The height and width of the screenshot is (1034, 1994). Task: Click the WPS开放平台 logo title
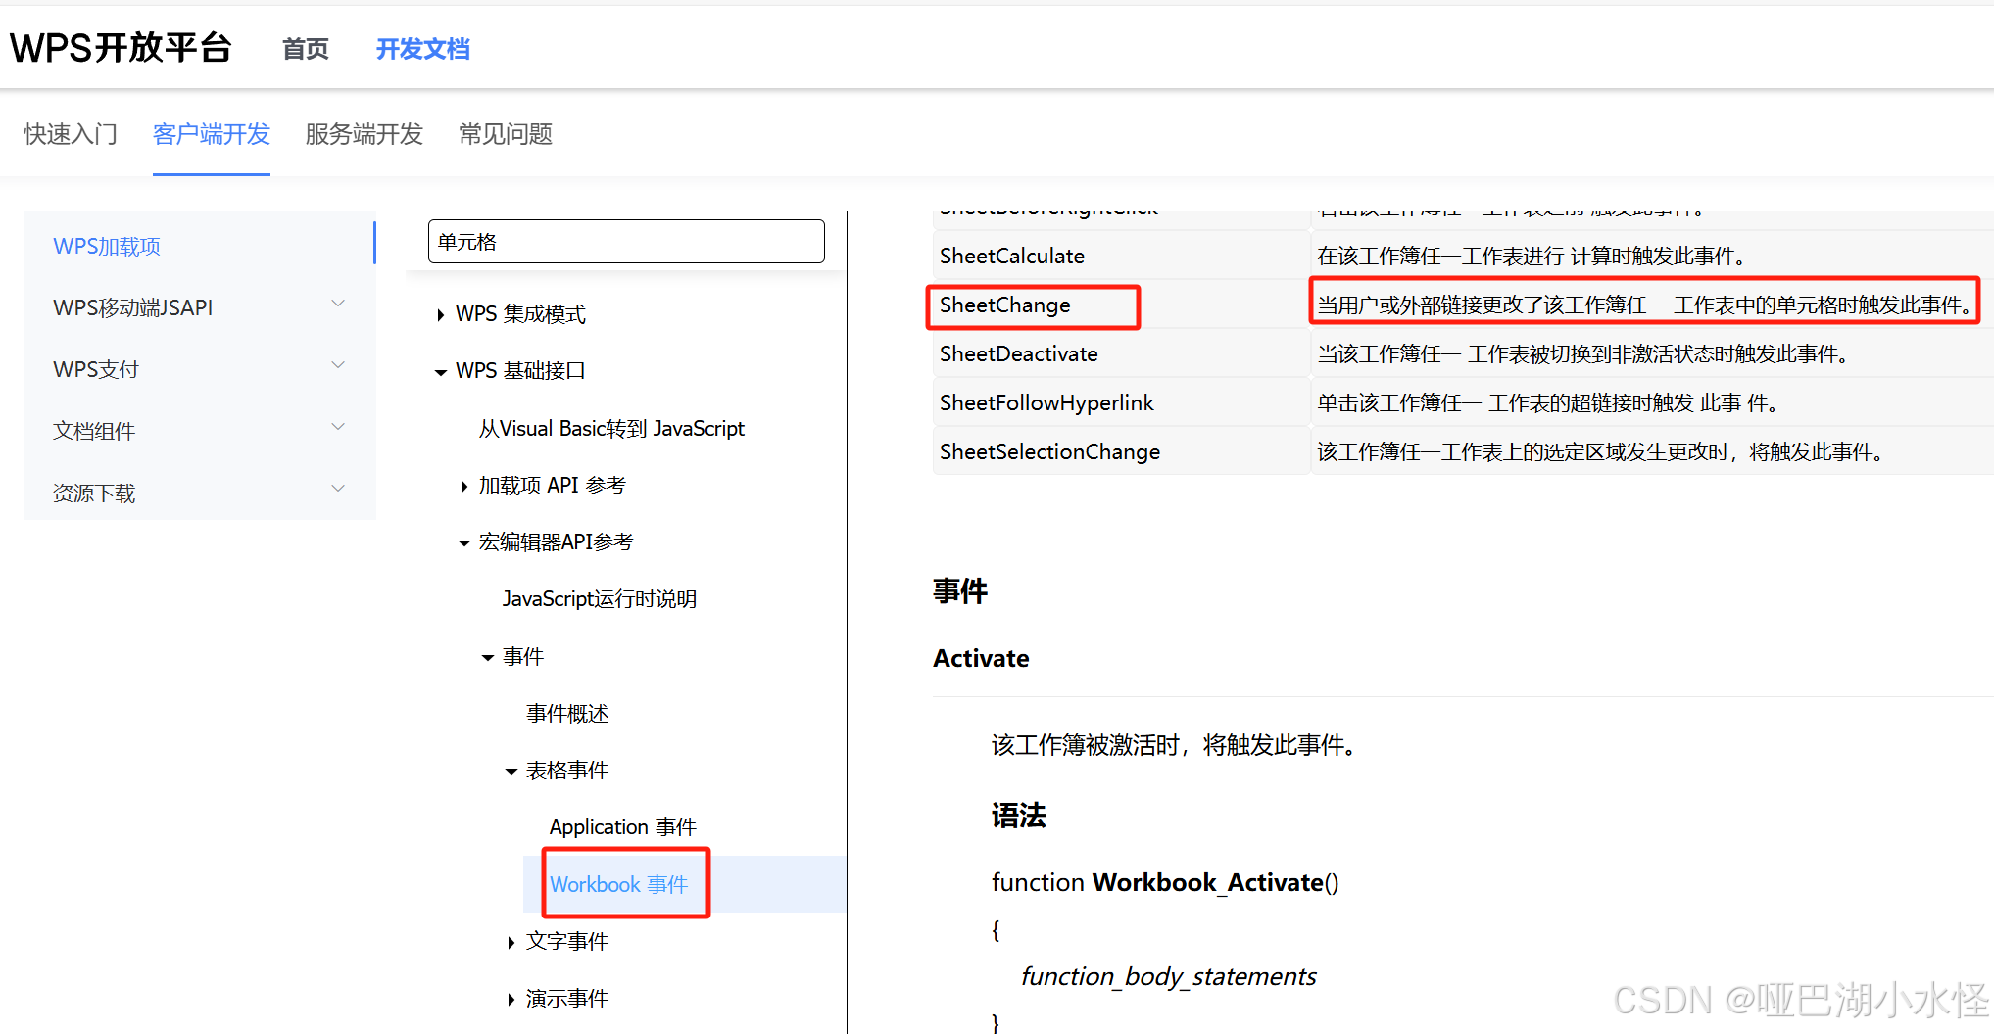point(121,48)
